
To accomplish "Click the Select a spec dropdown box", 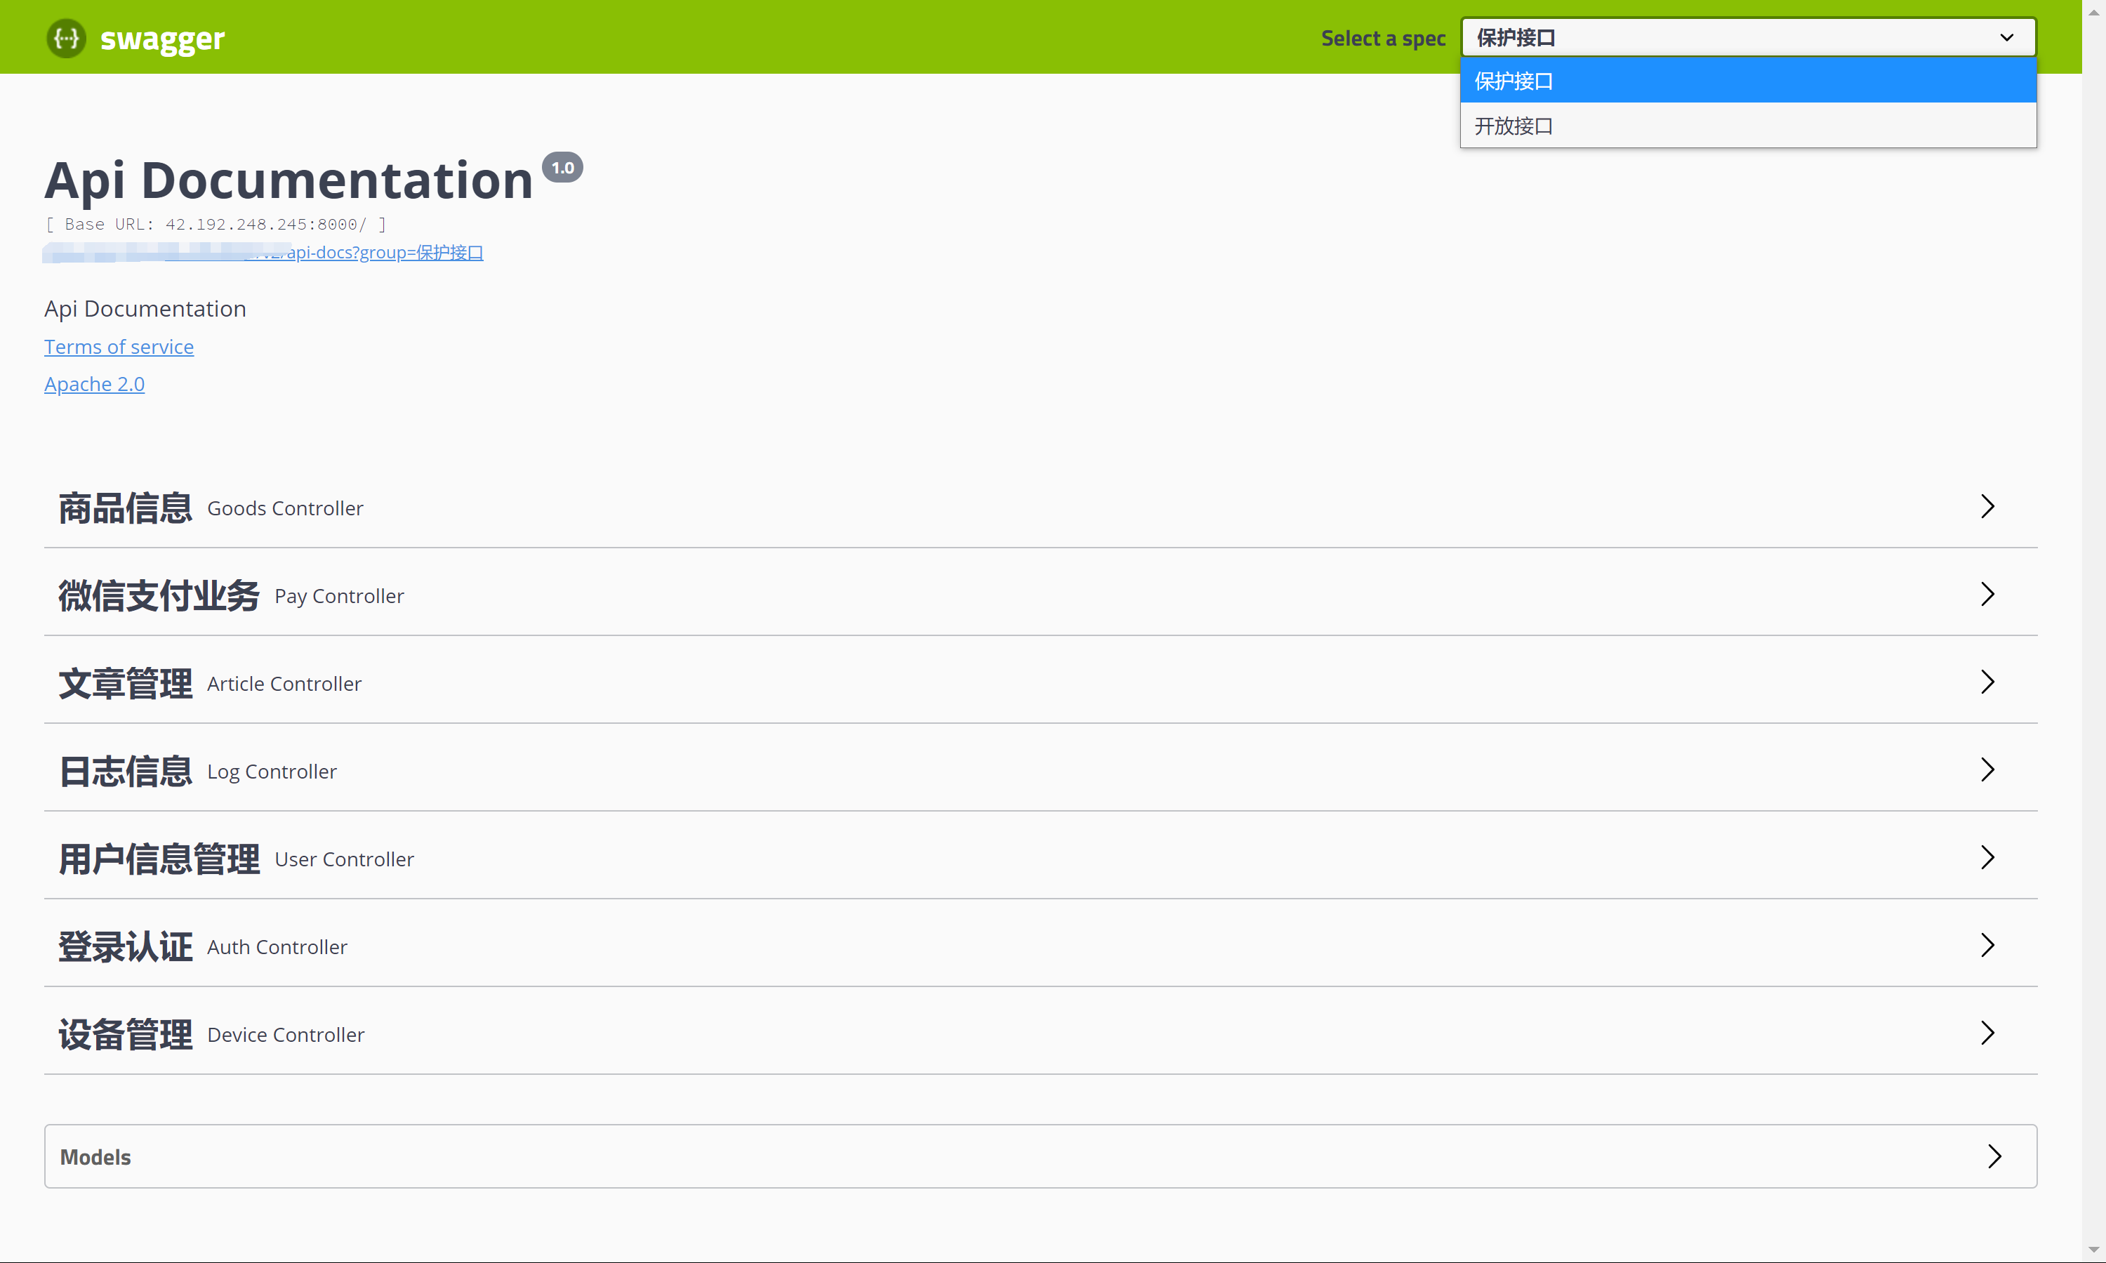I will (1749, 37).
